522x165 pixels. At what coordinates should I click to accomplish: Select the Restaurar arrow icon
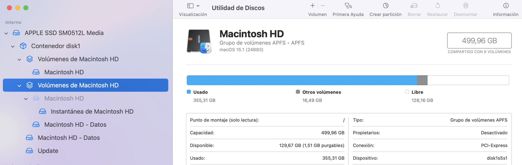(438, 5)
